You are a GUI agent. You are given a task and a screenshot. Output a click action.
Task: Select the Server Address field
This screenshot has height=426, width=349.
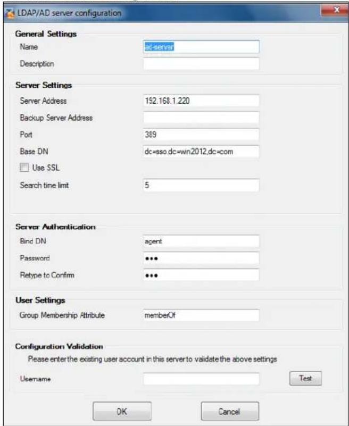[201, 101]
